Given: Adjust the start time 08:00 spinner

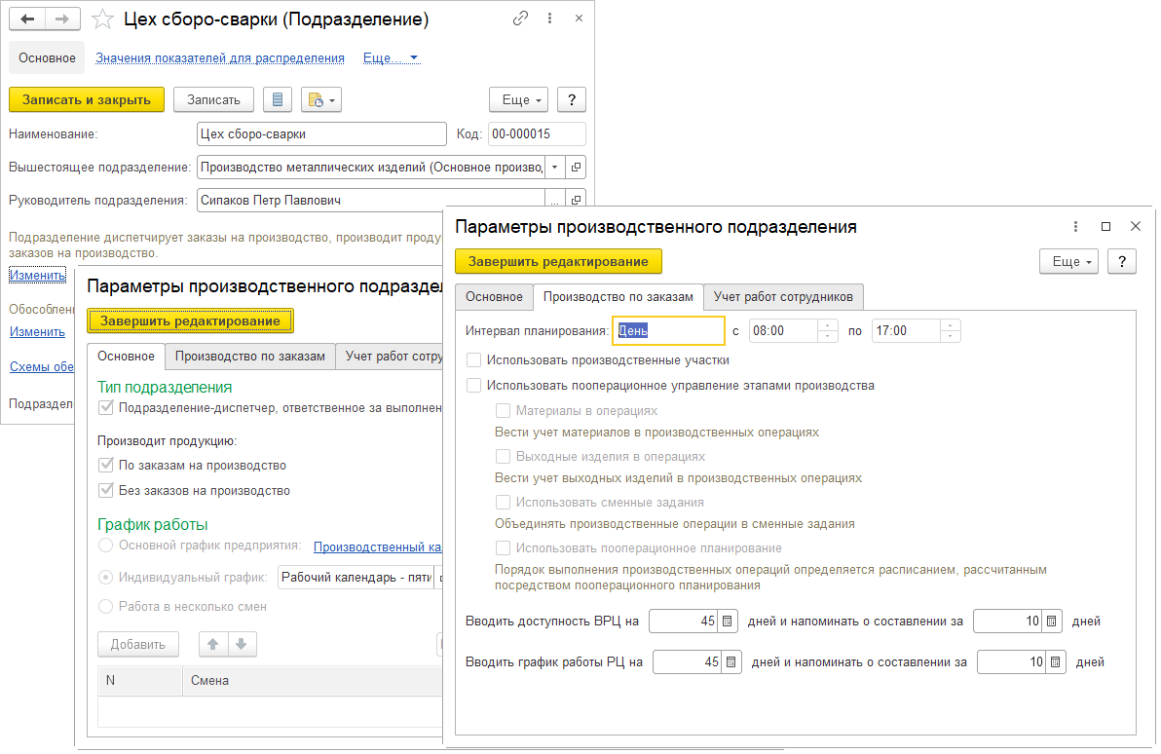Looking at the screenshot, I should point(828,331).
